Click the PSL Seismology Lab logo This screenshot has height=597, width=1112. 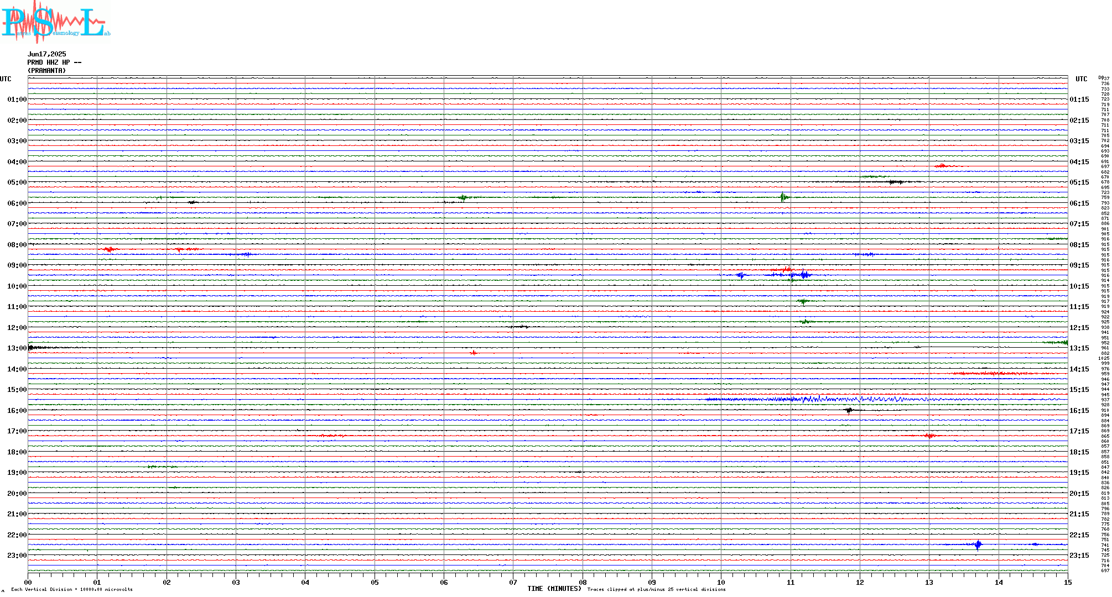coord(55,22)
